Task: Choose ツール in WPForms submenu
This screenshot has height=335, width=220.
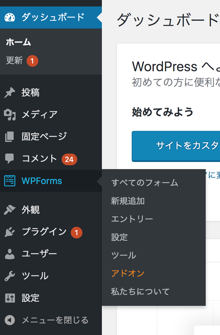Action: pyautogui.click(x=124, y=255)
